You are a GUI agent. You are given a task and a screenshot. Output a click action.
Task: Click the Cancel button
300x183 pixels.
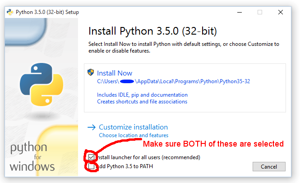click(x=269, y=167)
